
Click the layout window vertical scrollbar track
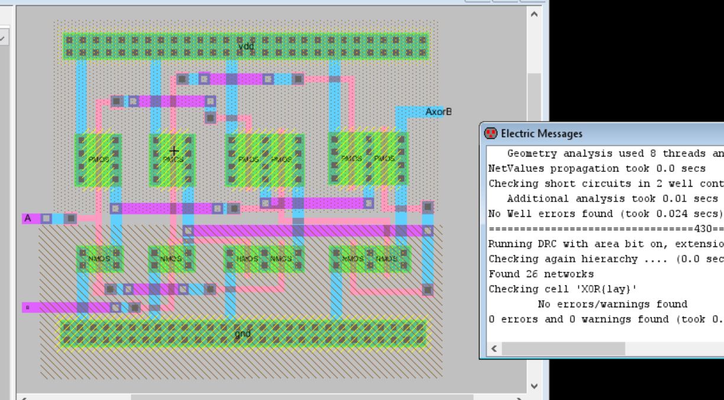pyautogui.click(x=534, y=236)
